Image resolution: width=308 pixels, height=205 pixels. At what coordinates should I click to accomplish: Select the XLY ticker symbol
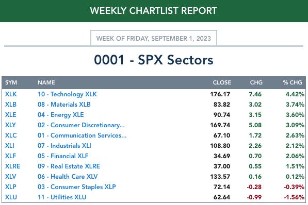pos(10,125)
